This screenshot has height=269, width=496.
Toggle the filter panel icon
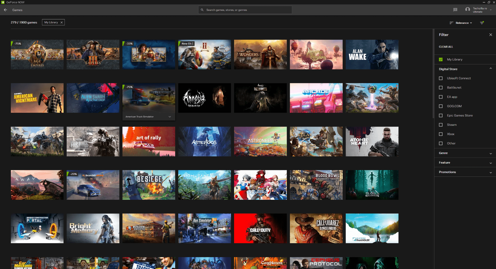(482, 23)
